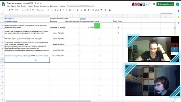Click the horizontal scrollbar at bottom
This screenshot has width=181, height=102.
[48, 101]
